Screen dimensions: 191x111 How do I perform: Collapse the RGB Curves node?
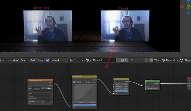click(x=73, y=77)
